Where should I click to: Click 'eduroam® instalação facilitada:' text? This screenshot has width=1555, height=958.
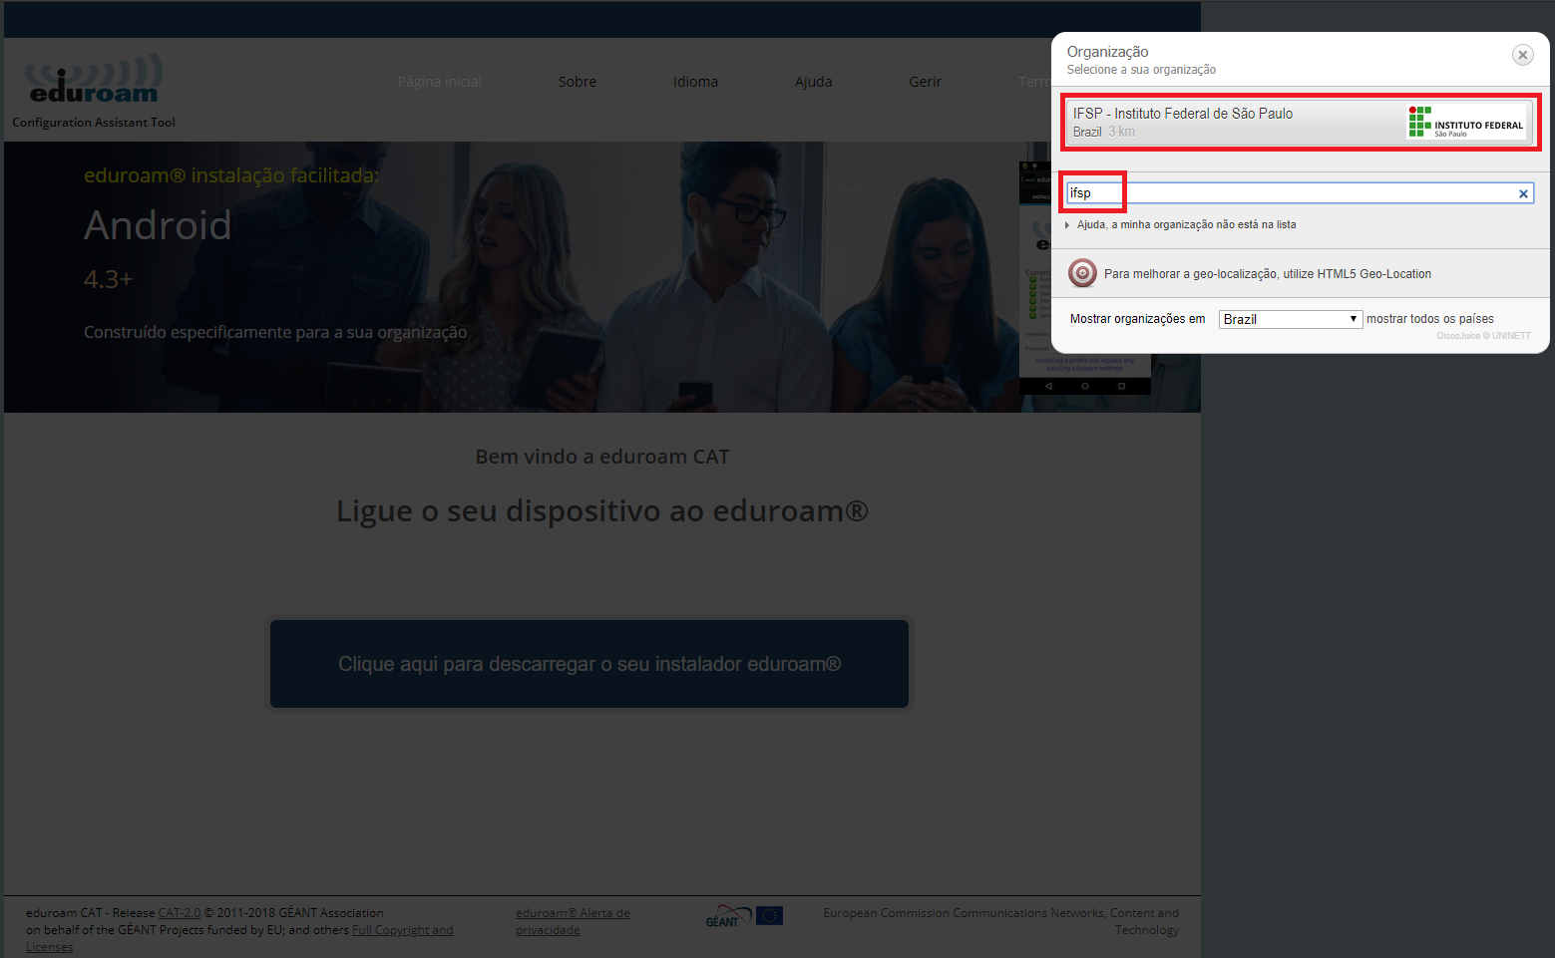pos(231,175)
